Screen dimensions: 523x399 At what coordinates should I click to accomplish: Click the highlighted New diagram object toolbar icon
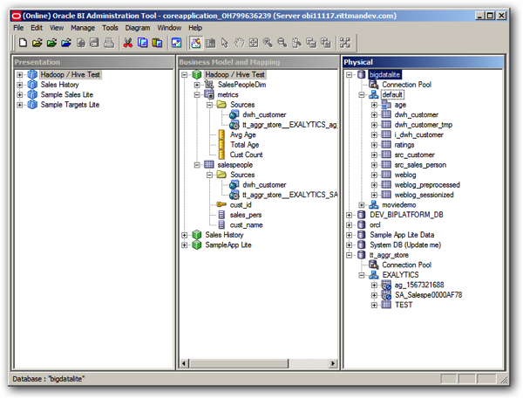pos(196,43)
